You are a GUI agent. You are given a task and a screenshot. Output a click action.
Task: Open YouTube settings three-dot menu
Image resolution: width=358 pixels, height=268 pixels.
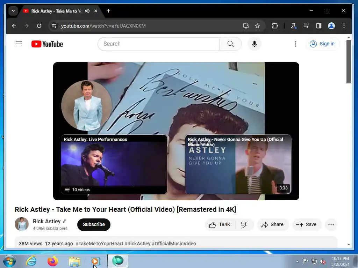click(x=296, y=44)
